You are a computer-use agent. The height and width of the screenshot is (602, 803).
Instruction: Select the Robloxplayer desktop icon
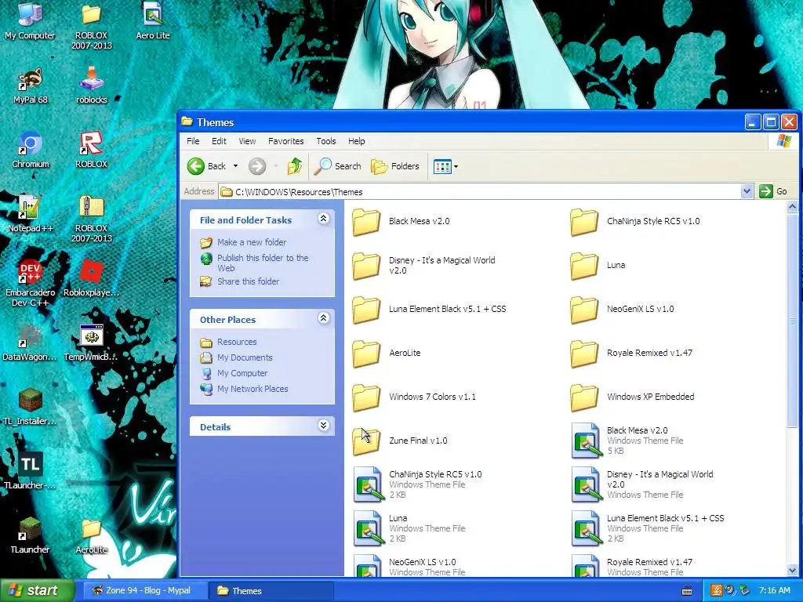(91, 278)
